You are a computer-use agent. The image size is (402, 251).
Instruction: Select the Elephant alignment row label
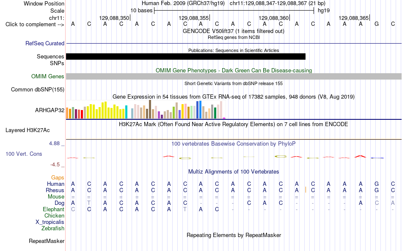53,209
